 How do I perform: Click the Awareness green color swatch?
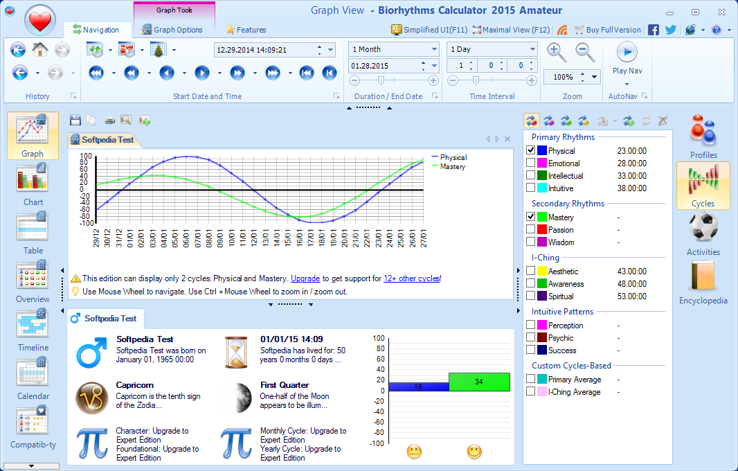(542, 283)
